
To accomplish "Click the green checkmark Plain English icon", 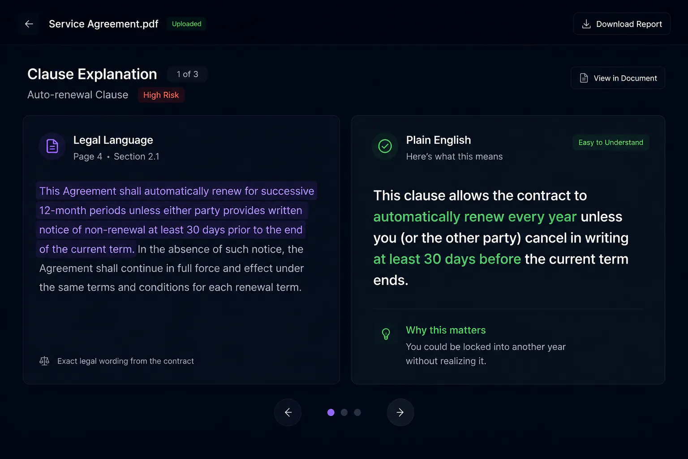I will click(385, 146).
